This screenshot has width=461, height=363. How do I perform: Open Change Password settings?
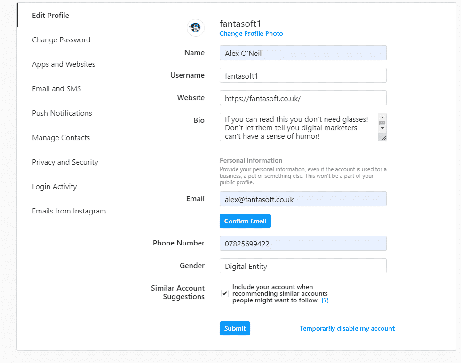tap(61, 39)
